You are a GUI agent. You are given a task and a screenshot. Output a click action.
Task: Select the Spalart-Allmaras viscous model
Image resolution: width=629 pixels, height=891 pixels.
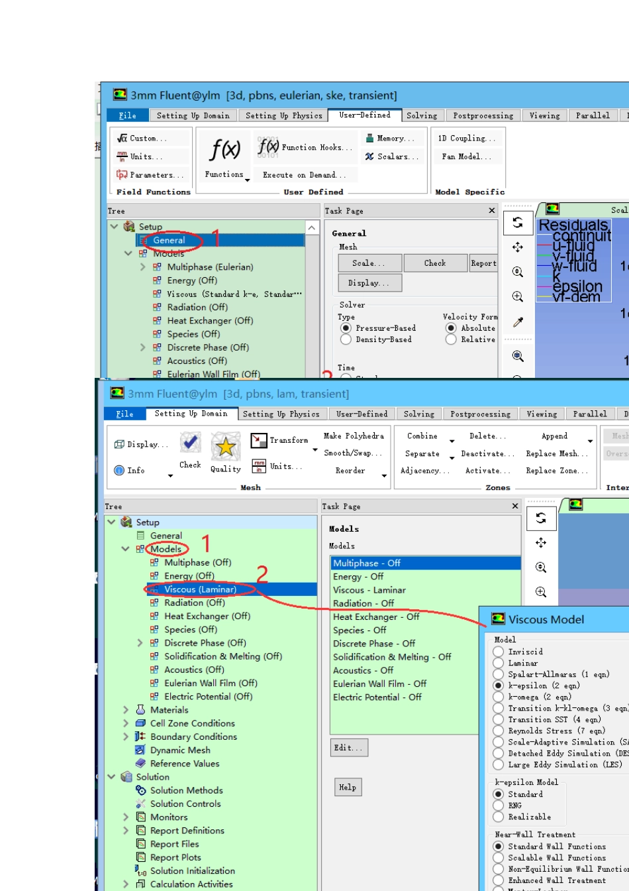click(499, 674)
